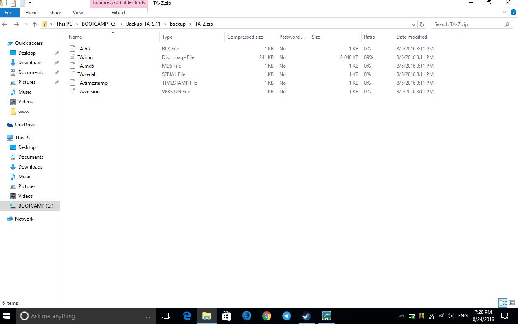
Task: Switch to the Extract ribbon tab
Action: 119,13
